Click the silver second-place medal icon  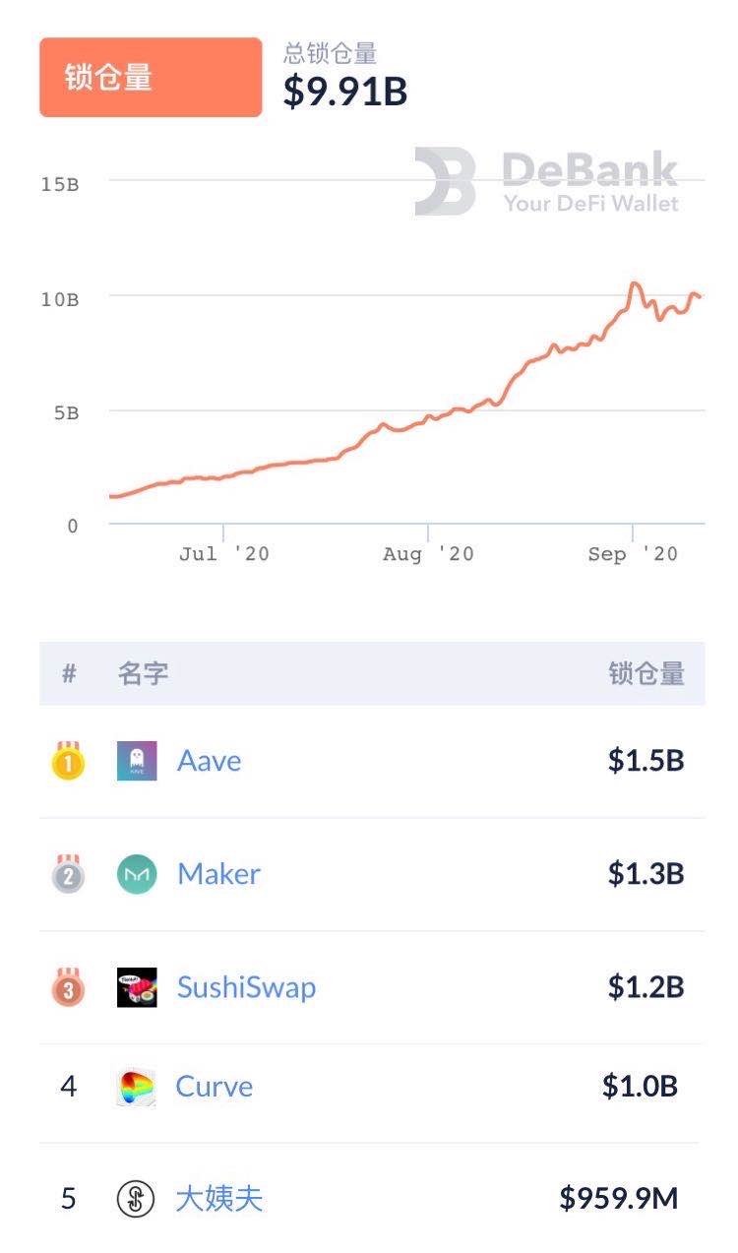pyautogui.click(x=69, y=874)
